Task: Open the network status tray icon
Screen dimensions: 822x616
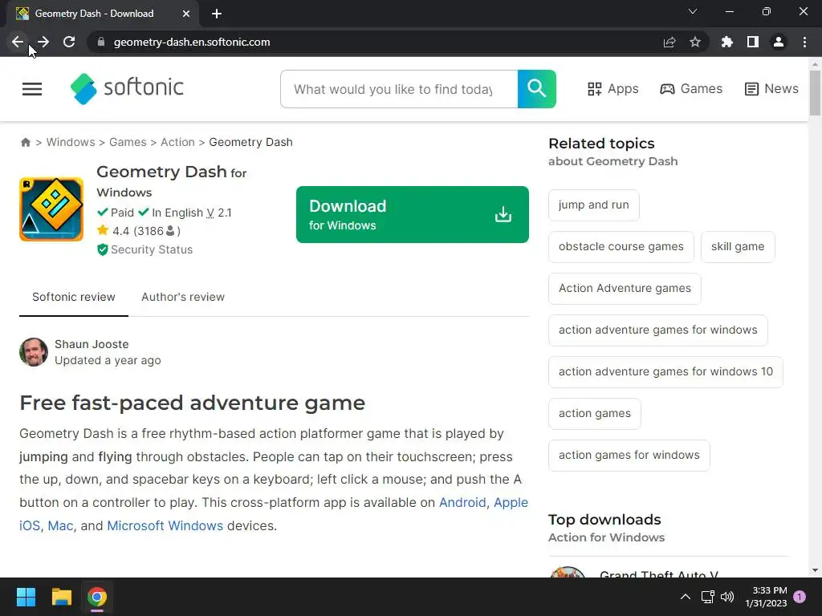Action: pos(708,597)
